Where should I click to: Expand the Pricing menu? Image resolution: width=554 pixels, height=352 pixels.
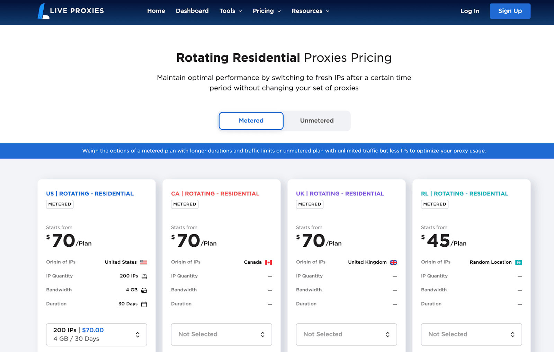point(267,11)
